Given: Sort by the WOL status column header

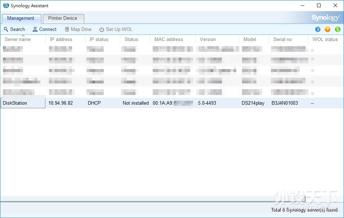Looking at the screenshot, I should pos(326,40).
